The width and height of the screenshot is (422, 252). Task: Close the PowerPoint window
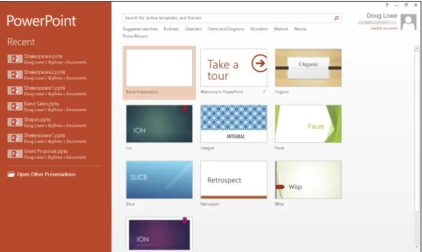tap(416, 5)
